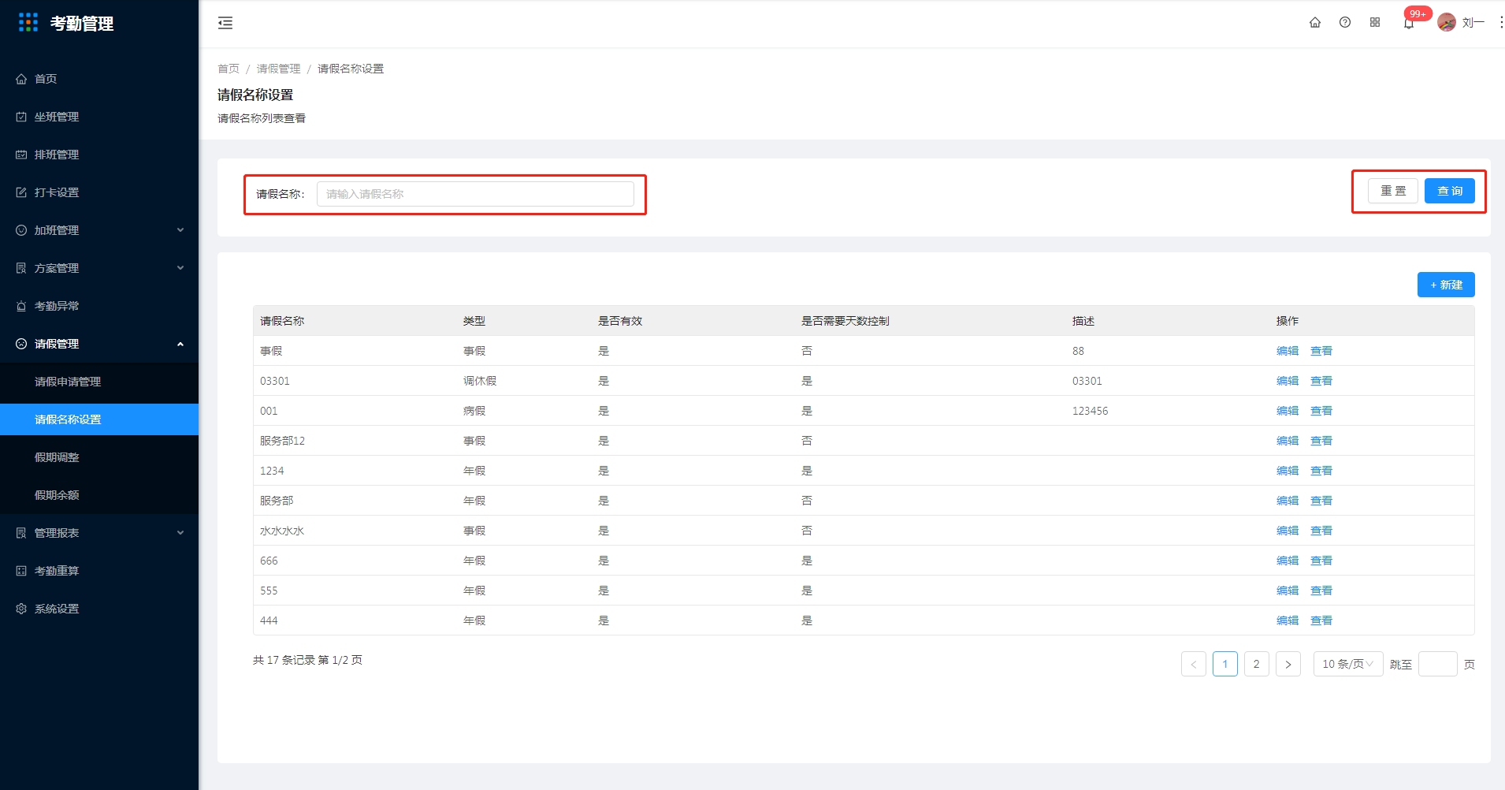Open 考勤重算 in the sidebar menu
1505x790 pixels.
[x=99, y=571]
